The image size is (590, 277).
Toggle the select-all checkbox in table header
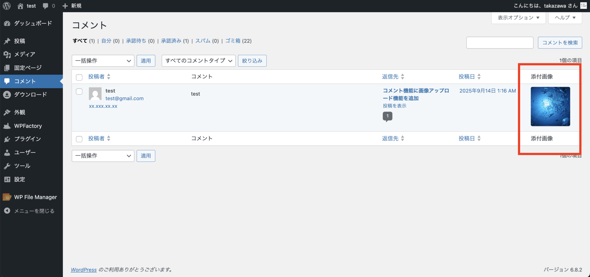[x=79, y=77]
